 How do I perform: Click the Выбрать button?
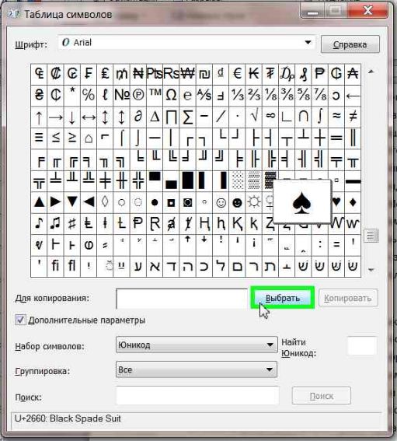[x=283, y=298]
